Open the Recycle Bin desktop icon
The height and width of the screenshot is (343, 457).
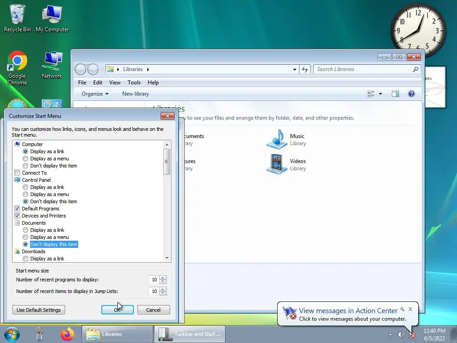pyautogui.click(x=17, y=18)
